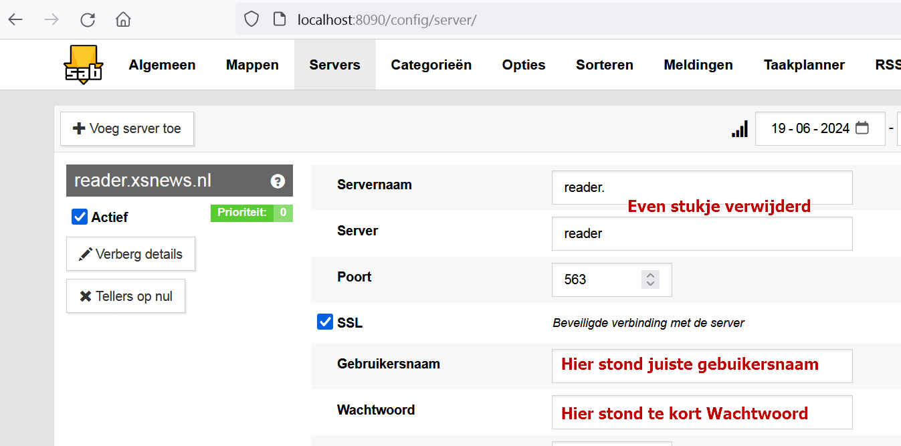Click the 19-06-2024 date field
Screen dimensions: 901x446
point(820,128)
